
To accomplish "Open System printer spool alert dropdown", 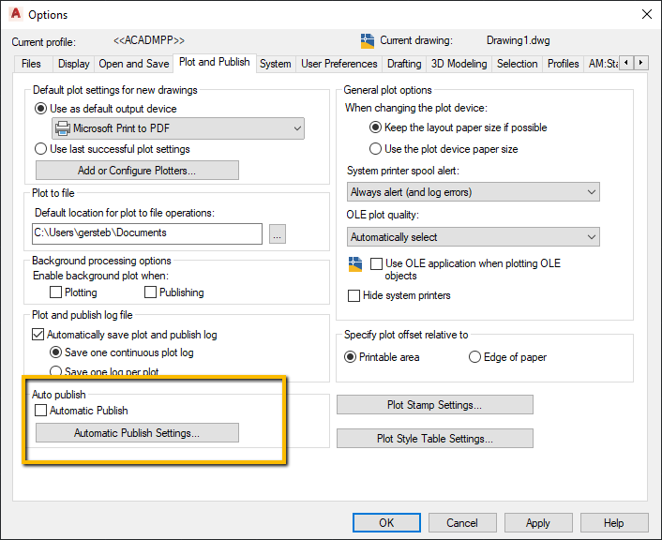I will [473, 192].
